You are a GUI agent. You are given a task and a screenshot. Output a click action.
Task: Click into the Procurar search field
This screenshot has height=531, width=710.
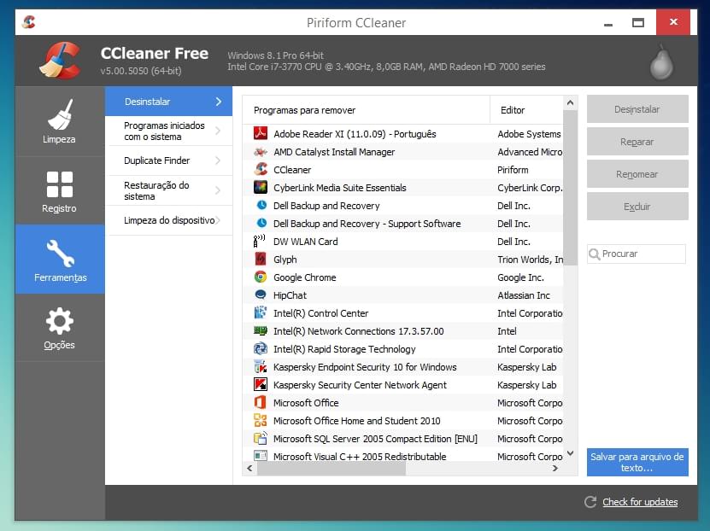tap(637, 254)
